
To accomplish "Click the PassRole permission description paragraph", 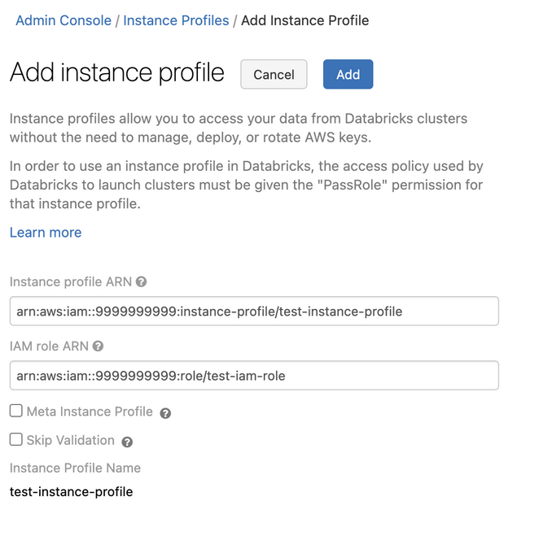I will pyautogui.click(x=247, y=185).
